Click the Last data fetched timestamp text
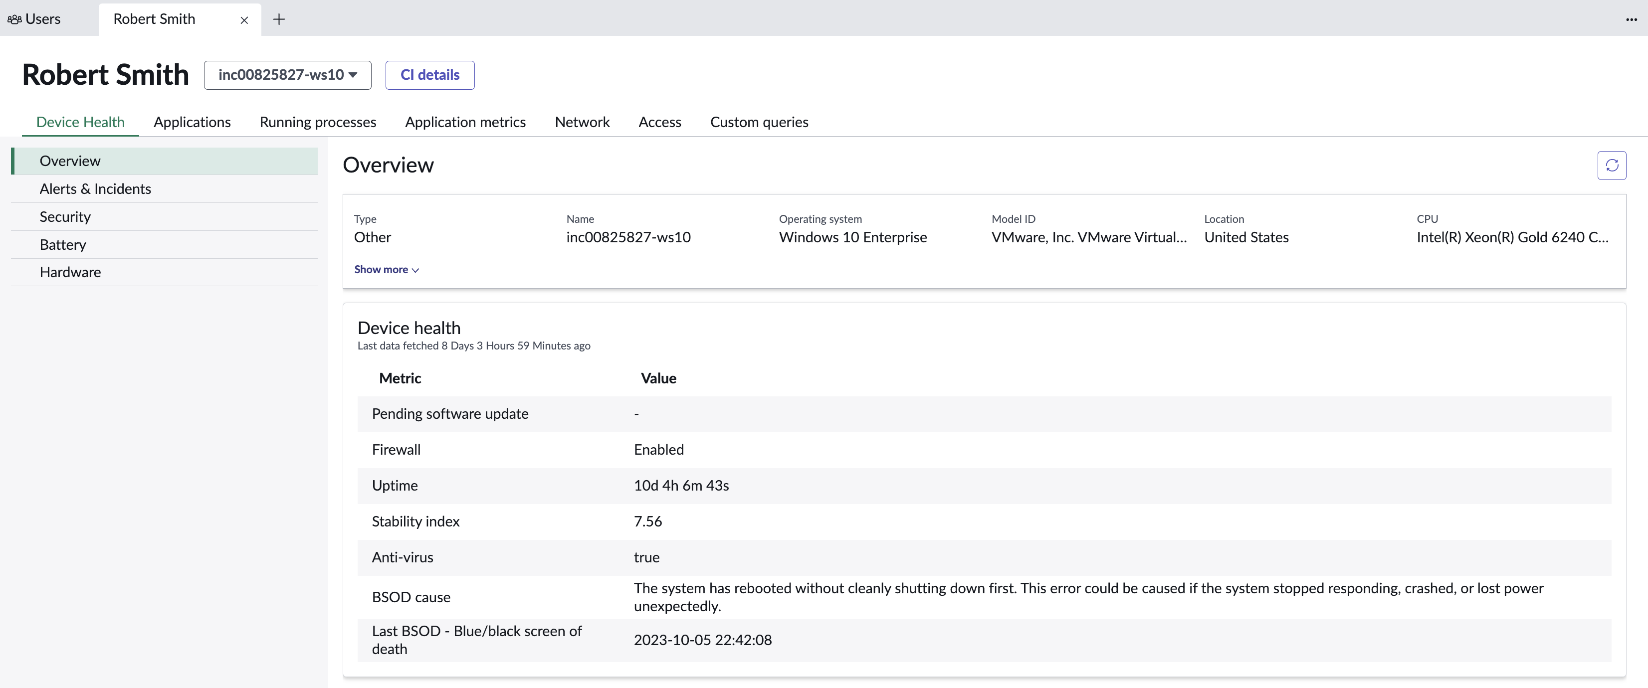Screen dimensions: 1648x688 click(x=473, y=346)
